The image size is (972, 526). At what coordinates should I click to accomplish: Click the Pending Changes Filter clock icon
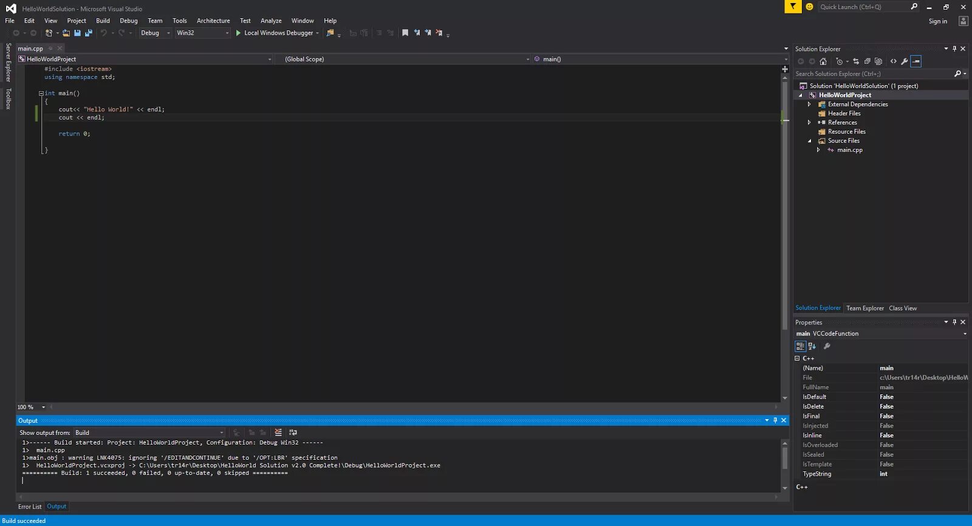(840, 61)
